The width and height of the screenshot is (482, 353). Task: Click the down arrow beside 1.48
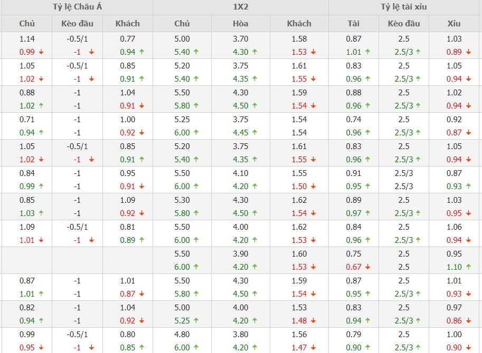(x=313, y=321)
